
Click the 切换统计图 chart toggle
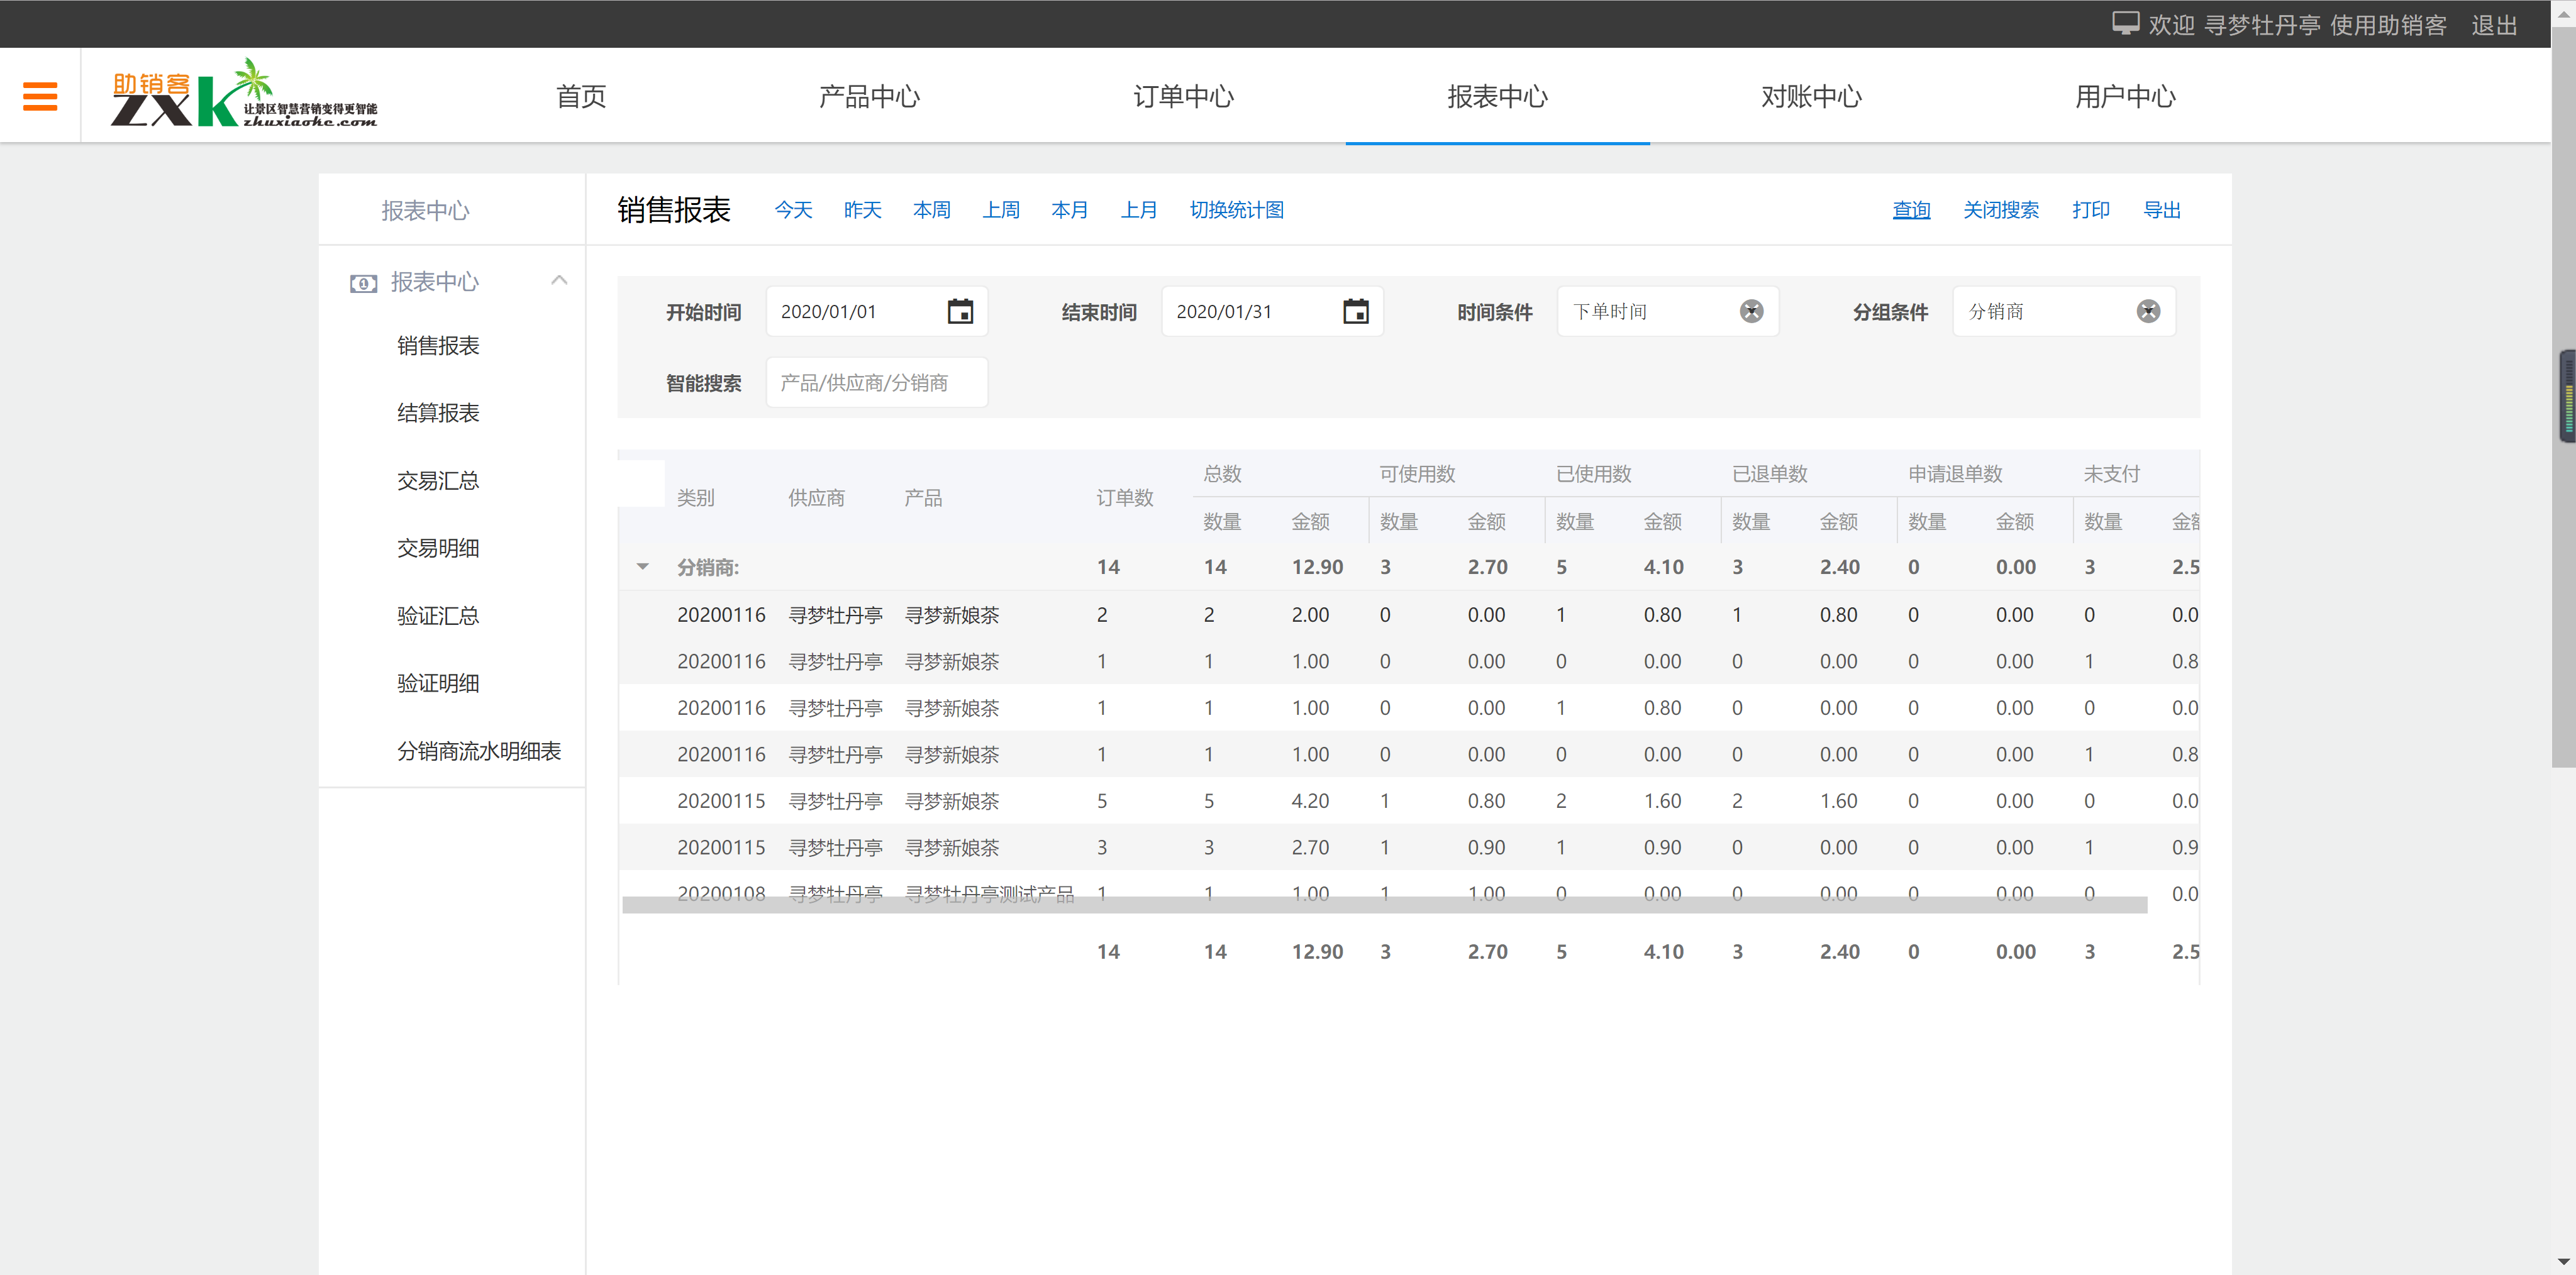click(1236, 210)
